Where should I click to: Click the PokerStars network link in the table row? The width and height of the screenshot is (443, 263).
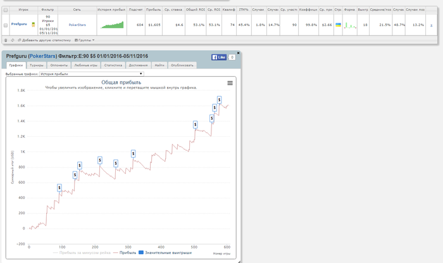[77, 25]
